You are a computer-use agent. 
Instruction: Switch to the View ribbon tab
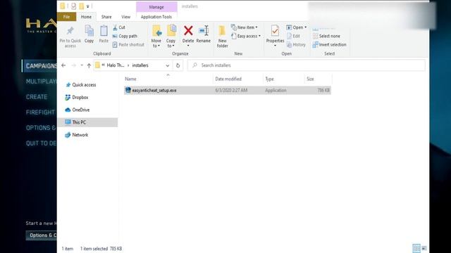125,17
